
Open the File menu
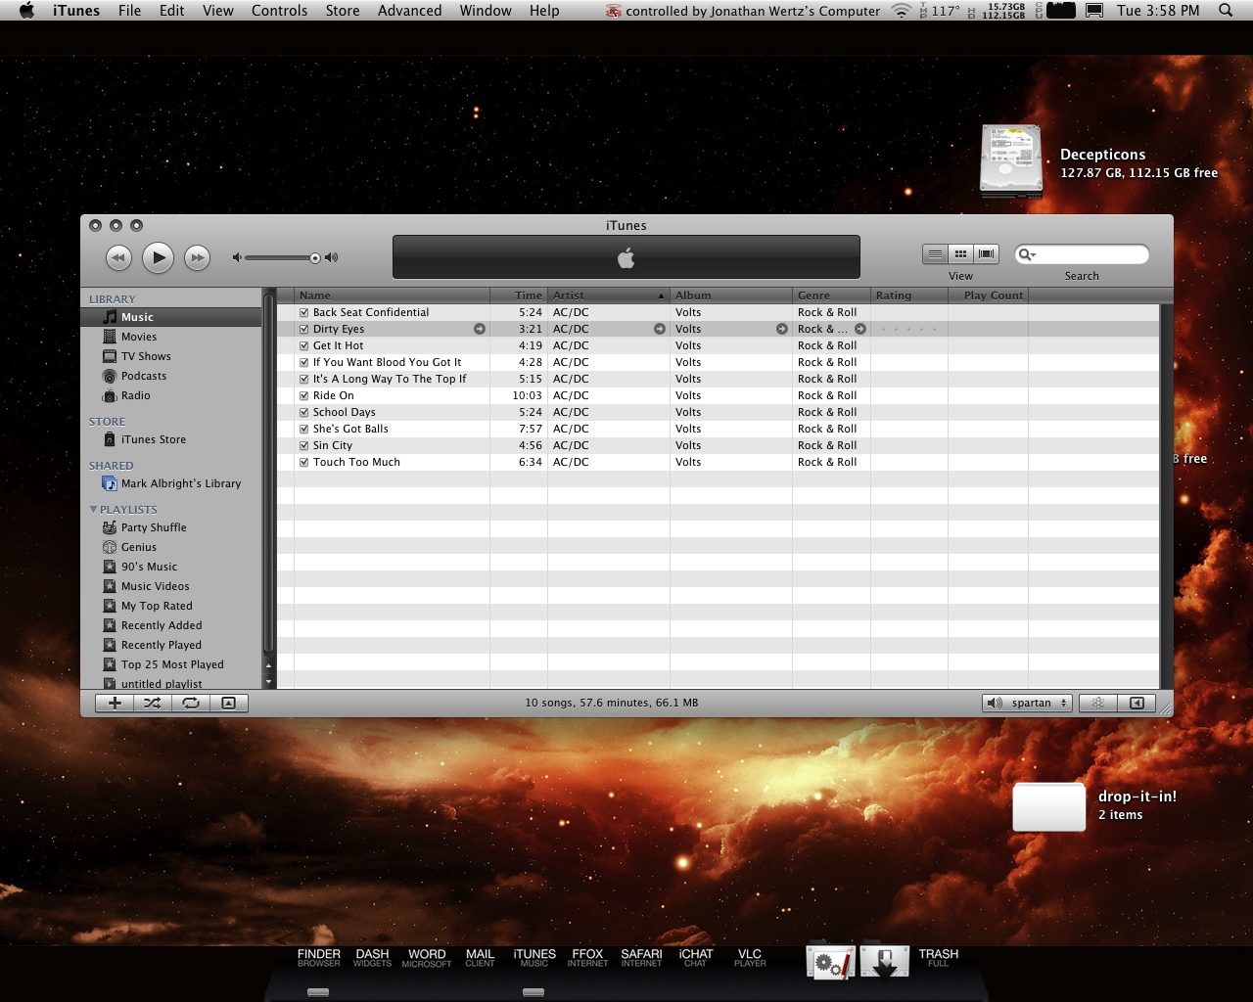129,11
